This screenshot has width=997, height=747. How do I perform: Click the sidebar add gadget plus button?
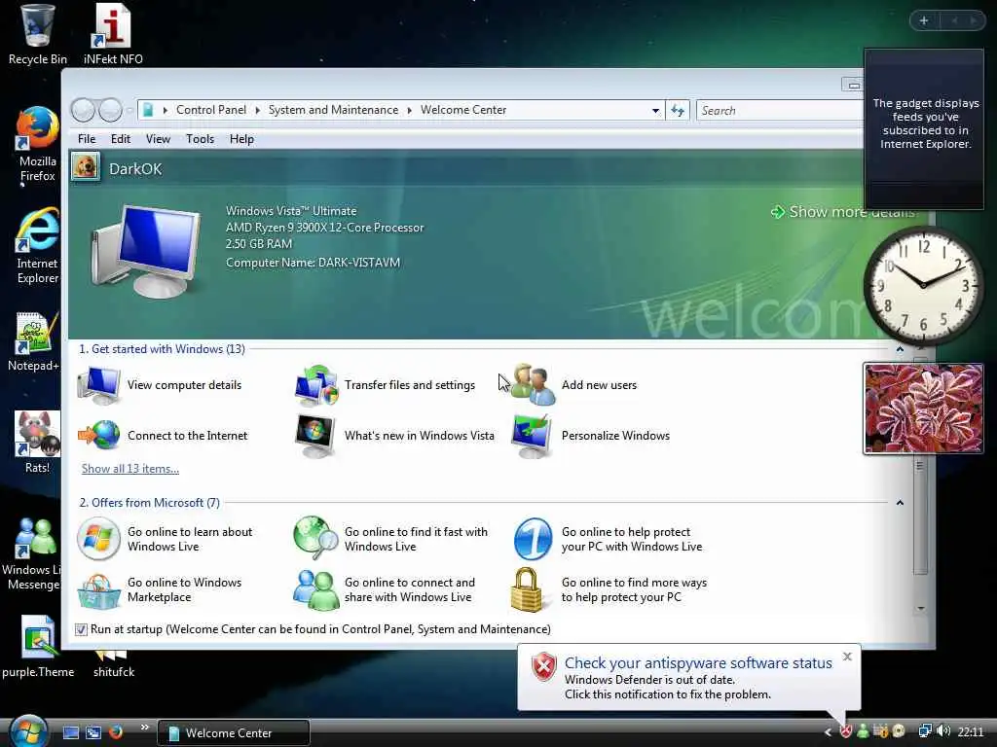point(924,21)
